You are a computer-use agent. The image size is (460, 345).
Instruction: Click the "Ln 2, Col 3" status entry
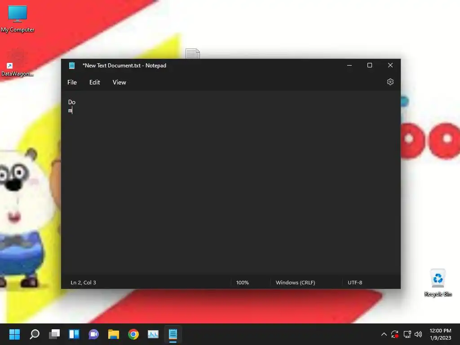point(83,283)
